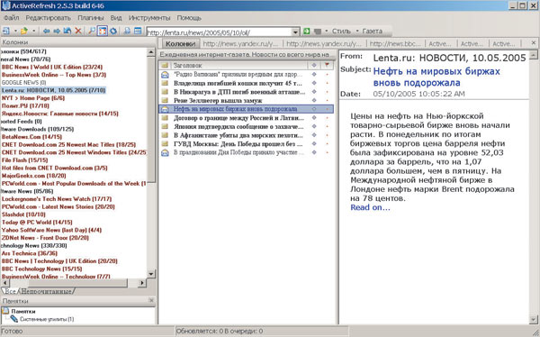Screen dimensions: 540x337
Task: Toggle diamond marker for 'Рене Зеллвегер' row
Action: [314, 100]
